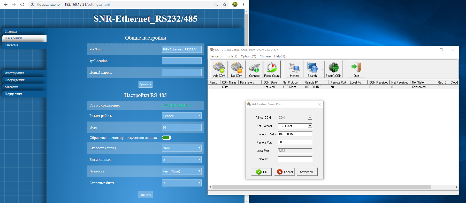Open the Tools(T) menu
Image resolution: width=466 pixels, height=203 pixels.
[232, 56]
